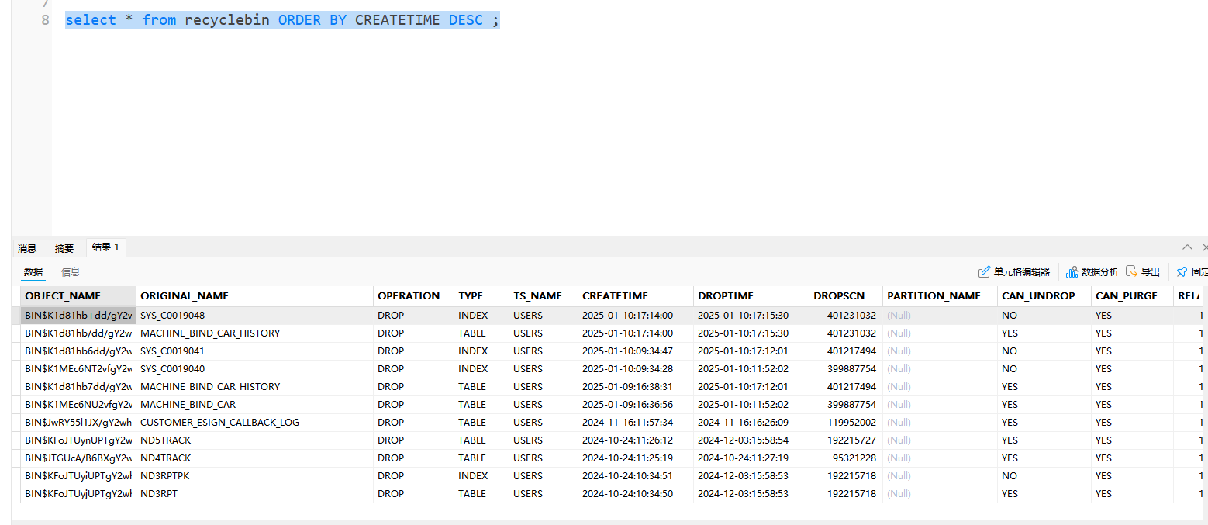Select the MACHINE_BIND_CAR original name cell
1208x525 pixels.
pos(188,405)
